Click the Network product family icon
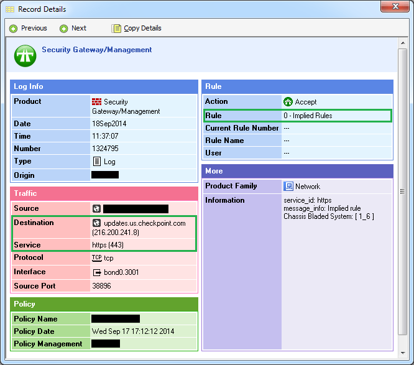The width and height of the screenshot is (414, 365). point(288,186)
